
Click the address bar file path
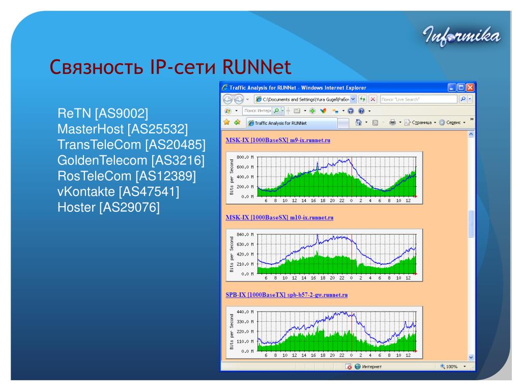coord(305,99)
